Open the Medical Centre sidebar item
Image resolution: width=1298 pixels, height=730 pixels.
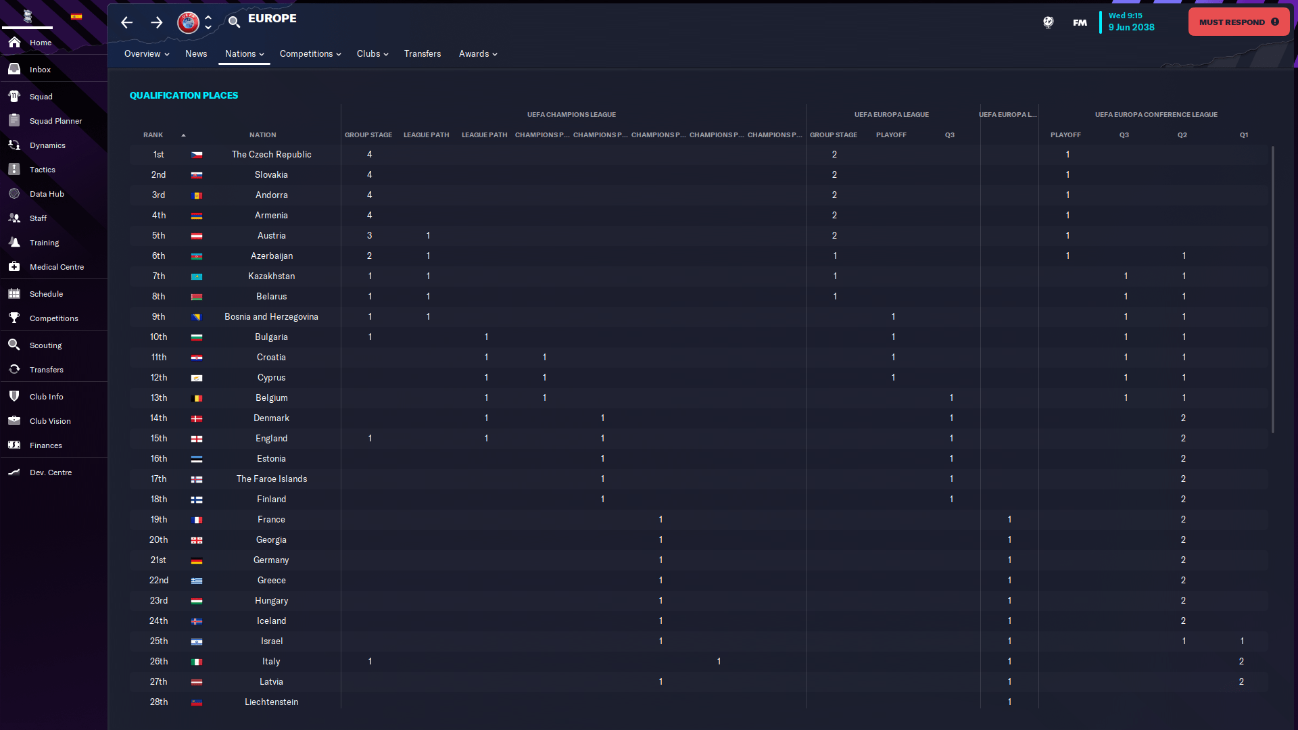pyautogui.click(x=56, y=267)
